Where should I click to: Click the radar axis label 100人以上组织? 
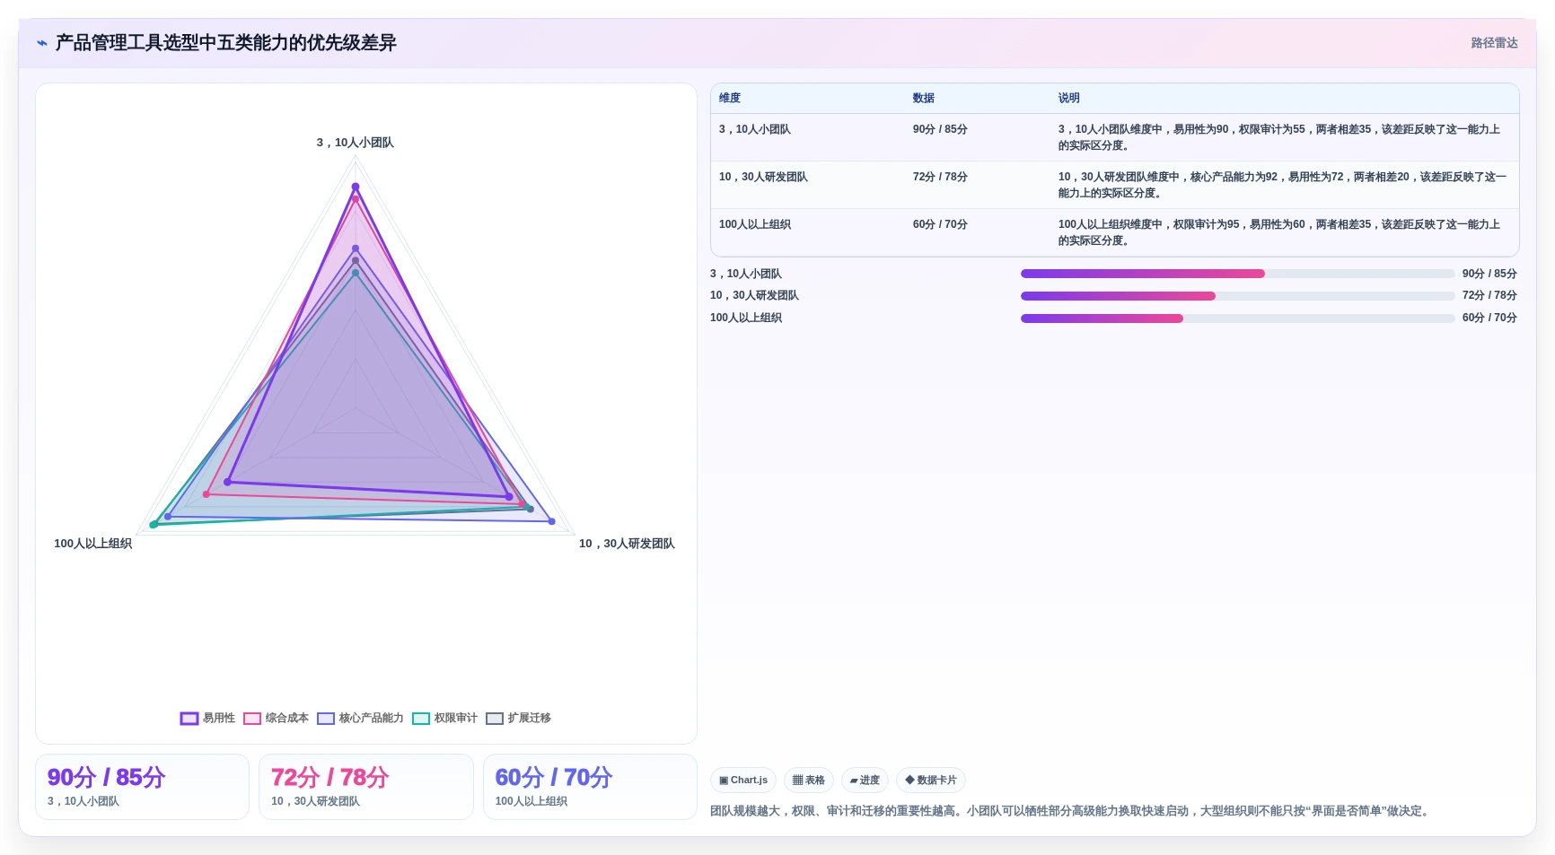[x=93, y=544]
